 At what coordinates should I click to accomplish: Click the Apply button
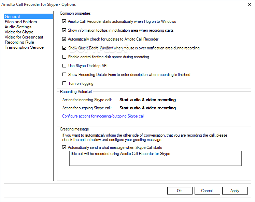[x=235, y=191]
